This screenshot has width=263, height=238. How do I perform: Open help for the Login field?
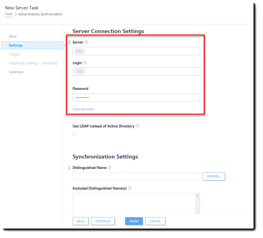point(84,63)
